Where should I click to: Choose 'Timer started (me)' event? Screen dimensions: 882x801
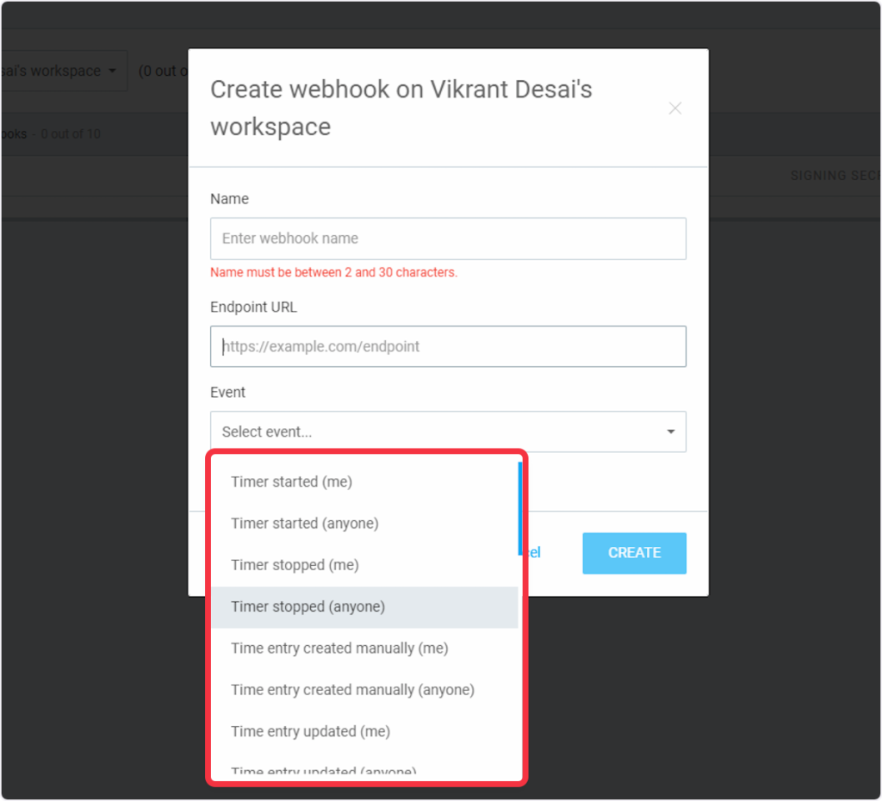click(291, 481)
